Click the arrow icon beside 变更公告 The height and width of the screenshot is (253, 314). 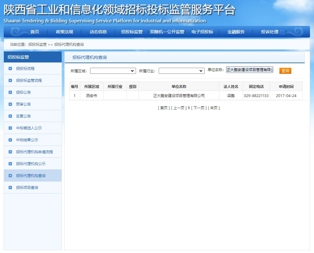point(10,116)
